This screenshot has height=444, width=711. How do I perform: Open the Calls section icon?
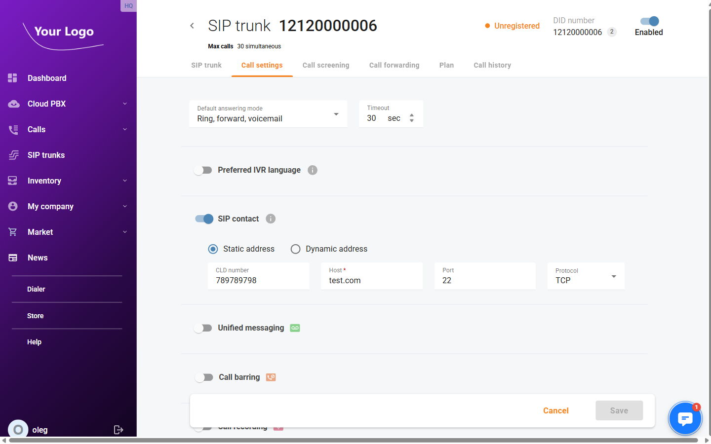[13, 129]
